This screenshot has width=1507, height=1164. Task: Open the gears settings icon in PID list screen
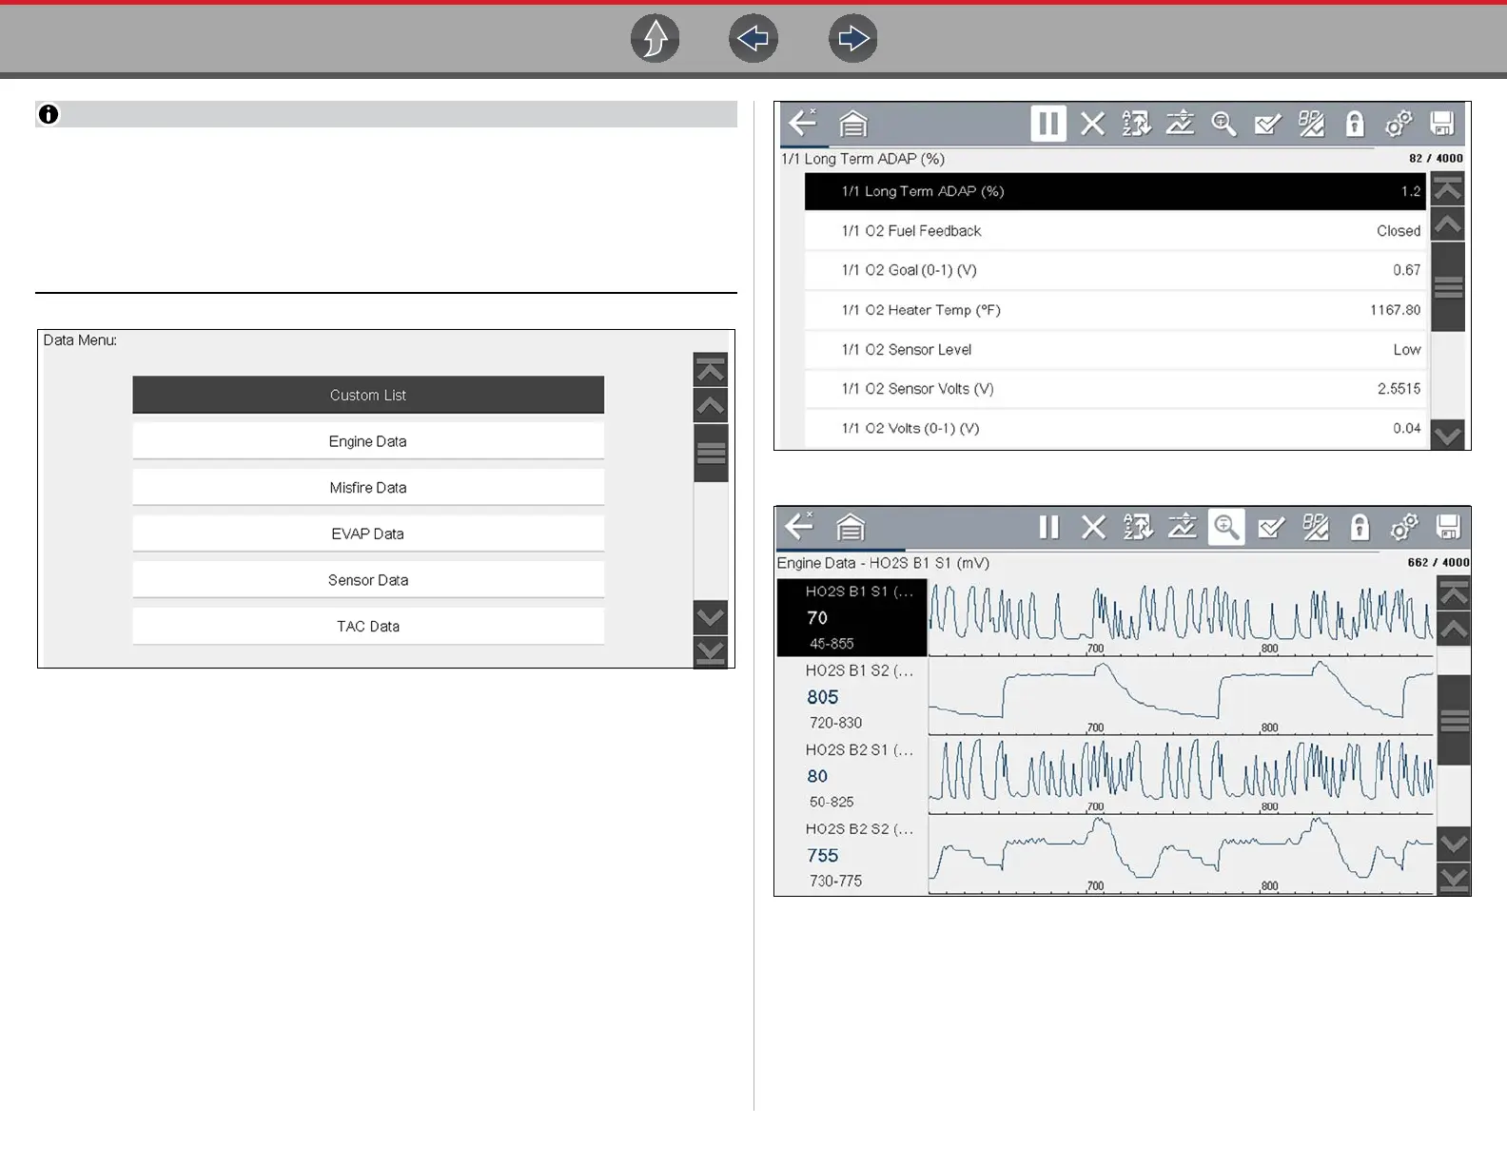click(1399, 124)
